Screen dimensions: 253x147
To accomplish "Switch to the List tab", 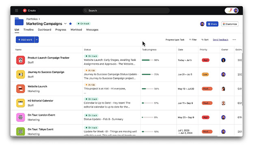I will click(17, 30).
